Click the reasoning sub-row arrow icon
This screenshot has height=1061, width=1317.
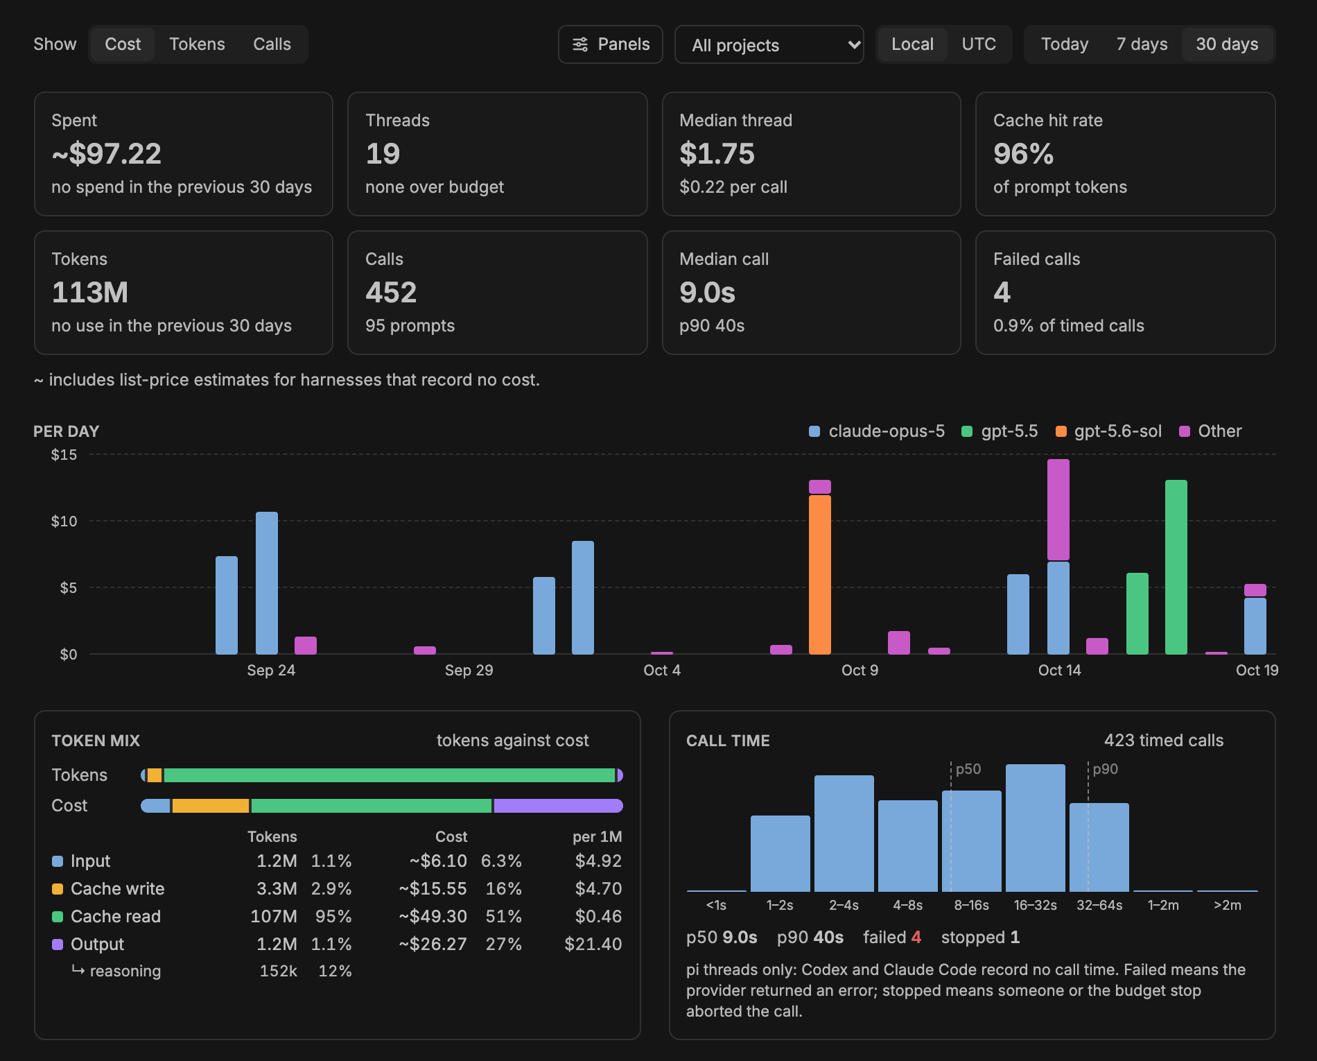(78, 970)
